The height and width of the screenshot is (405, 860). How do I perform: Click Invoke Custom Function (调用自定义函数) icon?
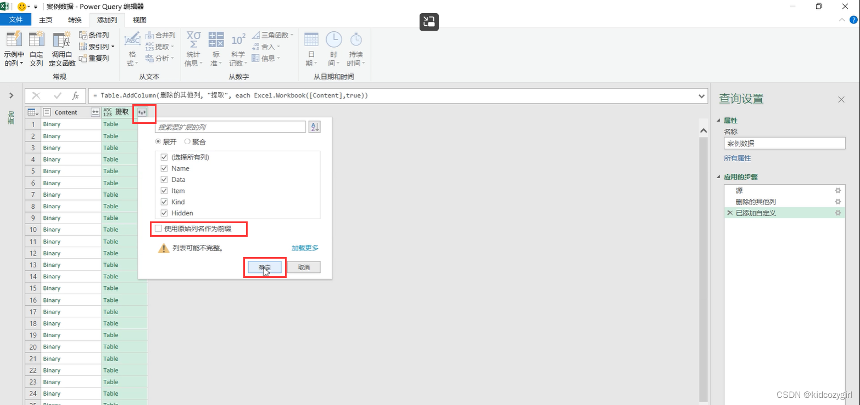coord(62,39)
